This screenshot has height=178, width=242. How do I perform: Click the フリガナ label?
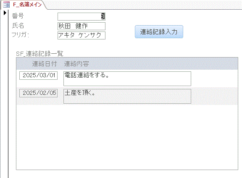[x=20, y=35]
